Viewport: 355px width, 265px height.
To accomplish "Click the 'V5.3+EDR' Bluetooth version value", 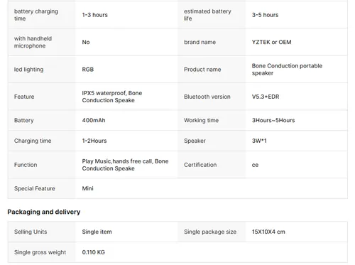I will click(x=266, y=97).
